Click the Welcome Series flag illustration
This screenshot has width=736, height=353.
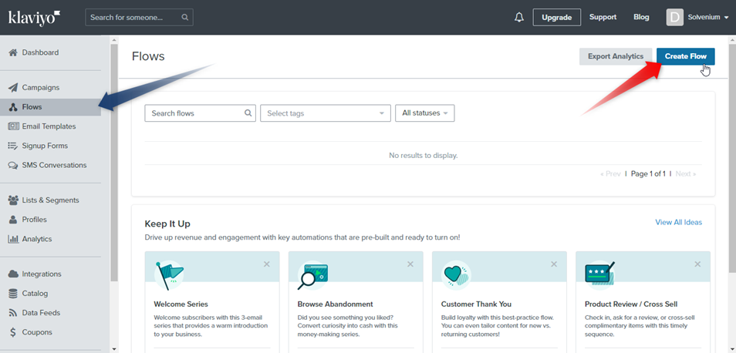pos(169,275)
